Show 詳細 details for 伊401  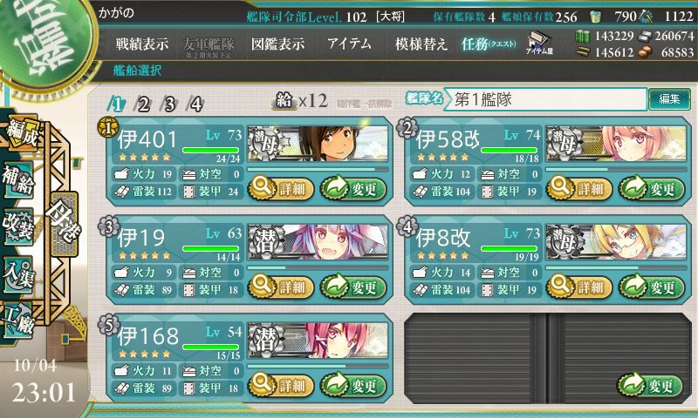point(281,189)
